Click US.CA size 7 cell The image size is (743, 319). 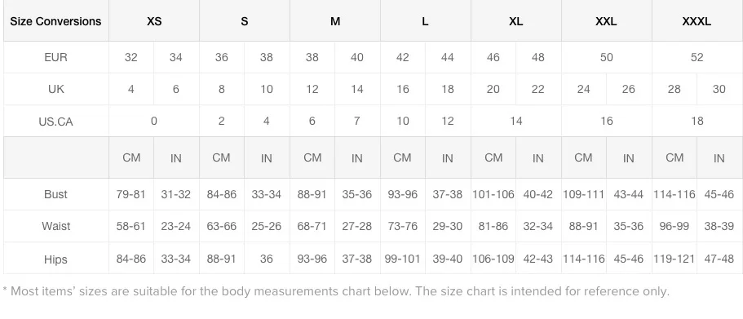[x=357, y=122]
